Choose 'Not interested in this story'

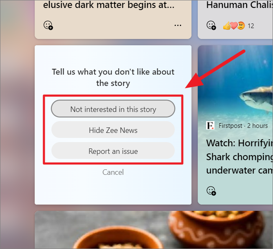click(113, 109)
